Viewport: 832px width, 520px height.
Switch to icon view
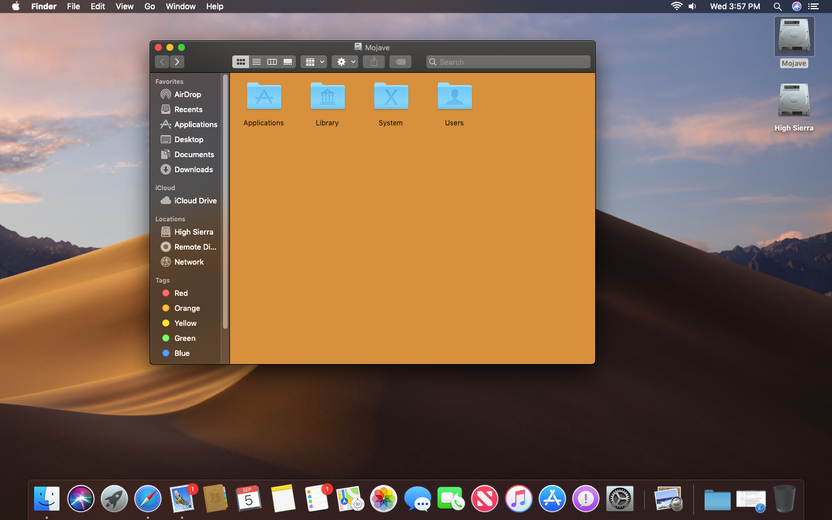(241, 62)
